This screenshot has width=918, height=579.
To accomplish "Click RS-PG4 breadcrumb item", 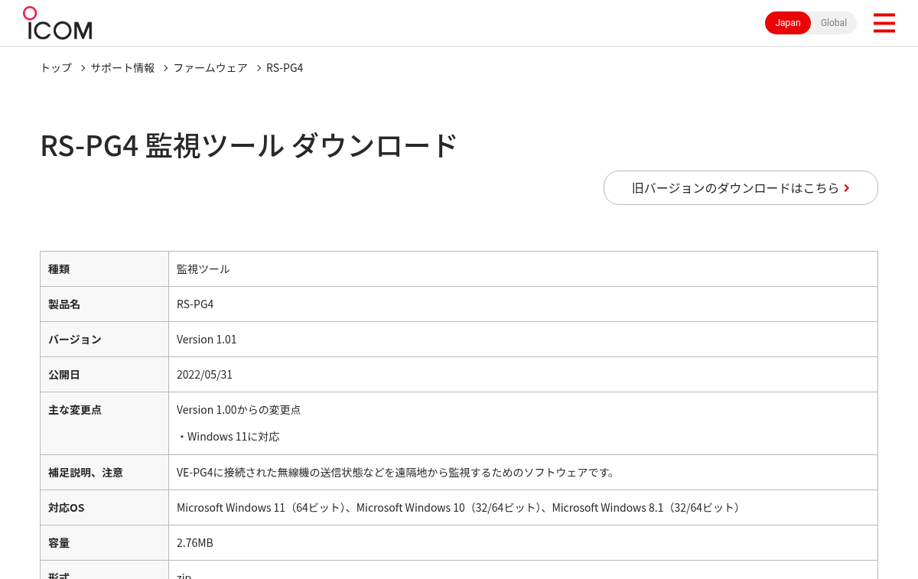I will pyautogui.click(x=285, y=68).
